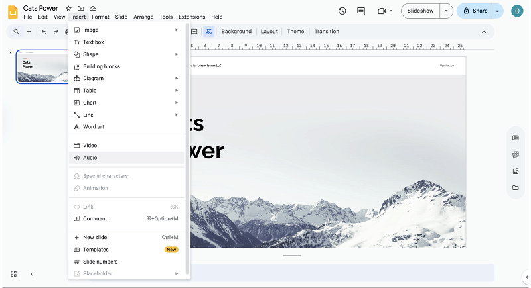Expand the Table submenu

click(x=177, y=91)
